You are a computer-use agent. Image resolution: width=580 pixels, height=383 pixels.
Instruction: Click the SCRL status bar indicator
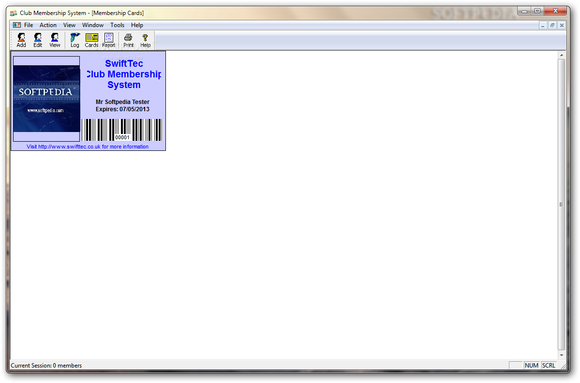point(549,366)
